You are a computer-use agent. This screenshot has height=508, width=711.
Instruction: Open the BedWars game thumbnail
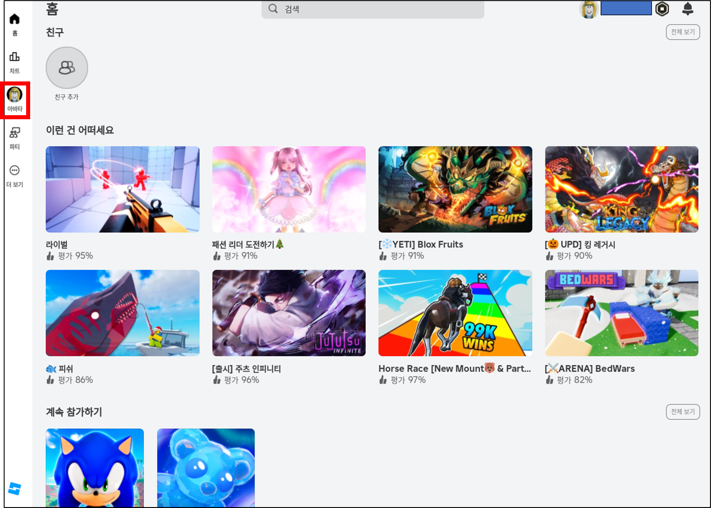pyautogui.click(x=622, y=313)
